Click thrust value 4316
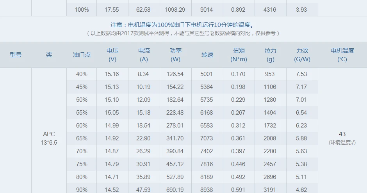This screenshot has width=367, height=193. point(270,10)
